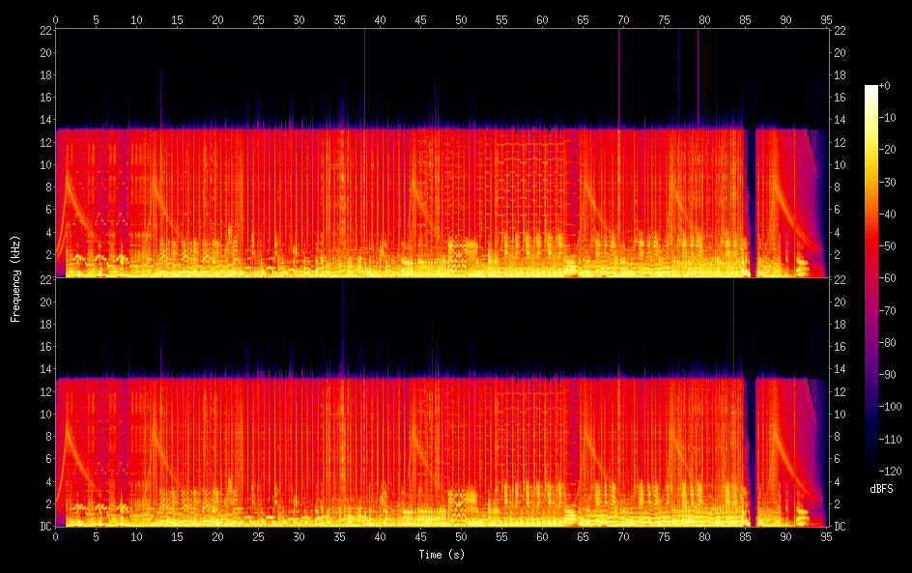
Task: Click the center of the upper channel spectrogram
Action: click(441, 154)
